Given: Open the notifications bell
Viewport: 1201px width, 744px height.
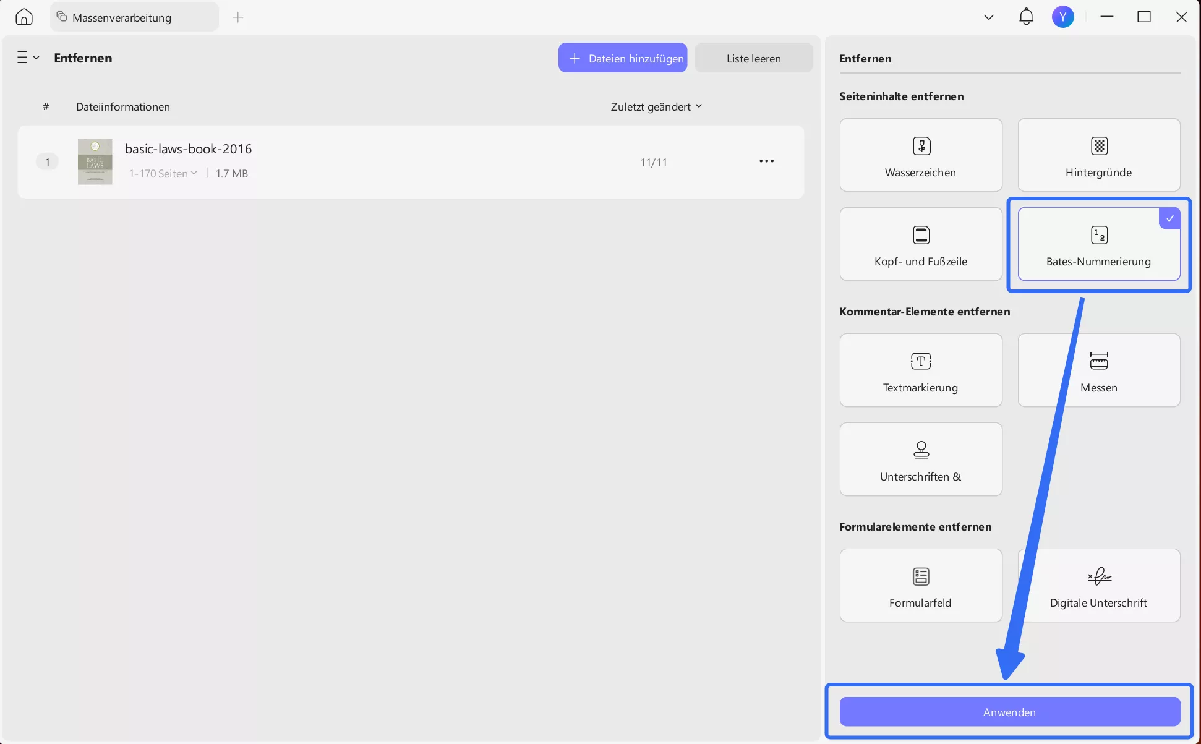Looking at the screenshot, I should pyautogui.click(x=1026, y=17).
